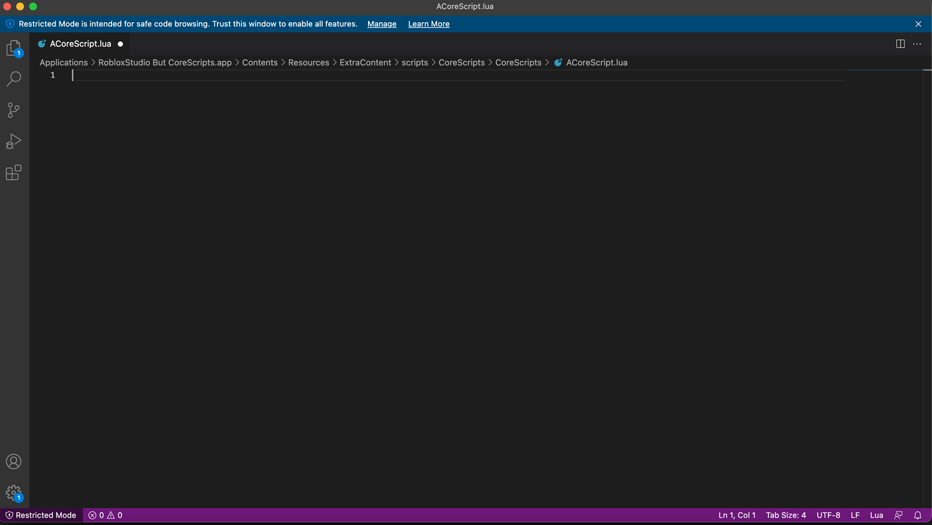This screenshot has height=525, width=932.
Task: Open more editor actions with the ellipsis
Action: 917,43
